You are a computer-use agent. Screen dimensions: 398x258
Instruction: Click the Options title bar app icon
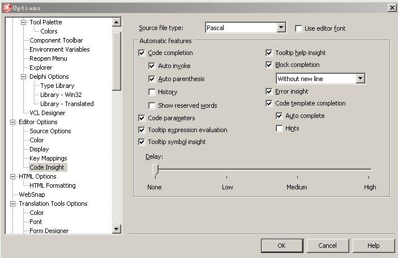point(7,7)
